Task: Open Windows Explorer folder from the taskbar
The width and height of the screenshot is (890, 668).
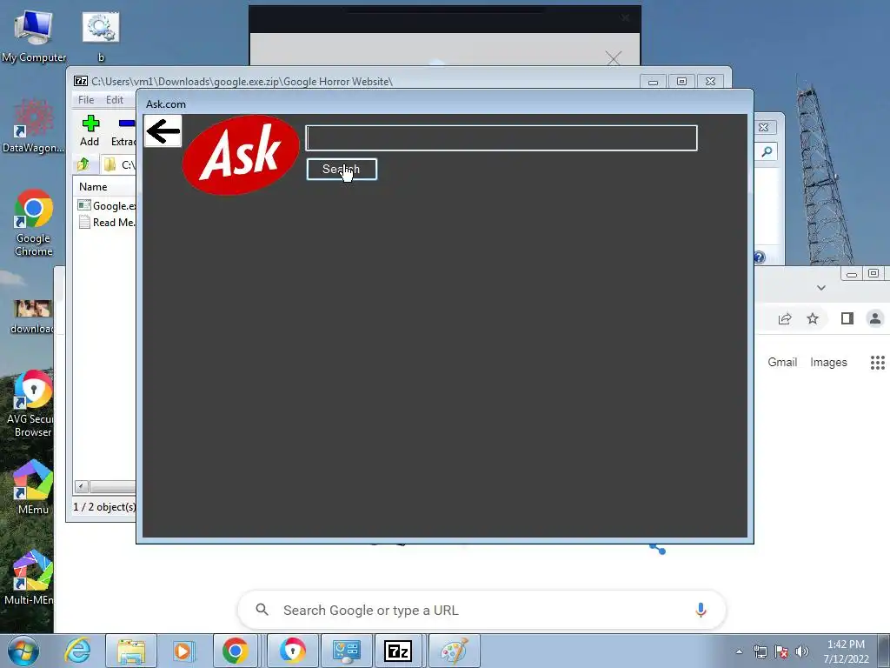Action: tap(131, 651)
